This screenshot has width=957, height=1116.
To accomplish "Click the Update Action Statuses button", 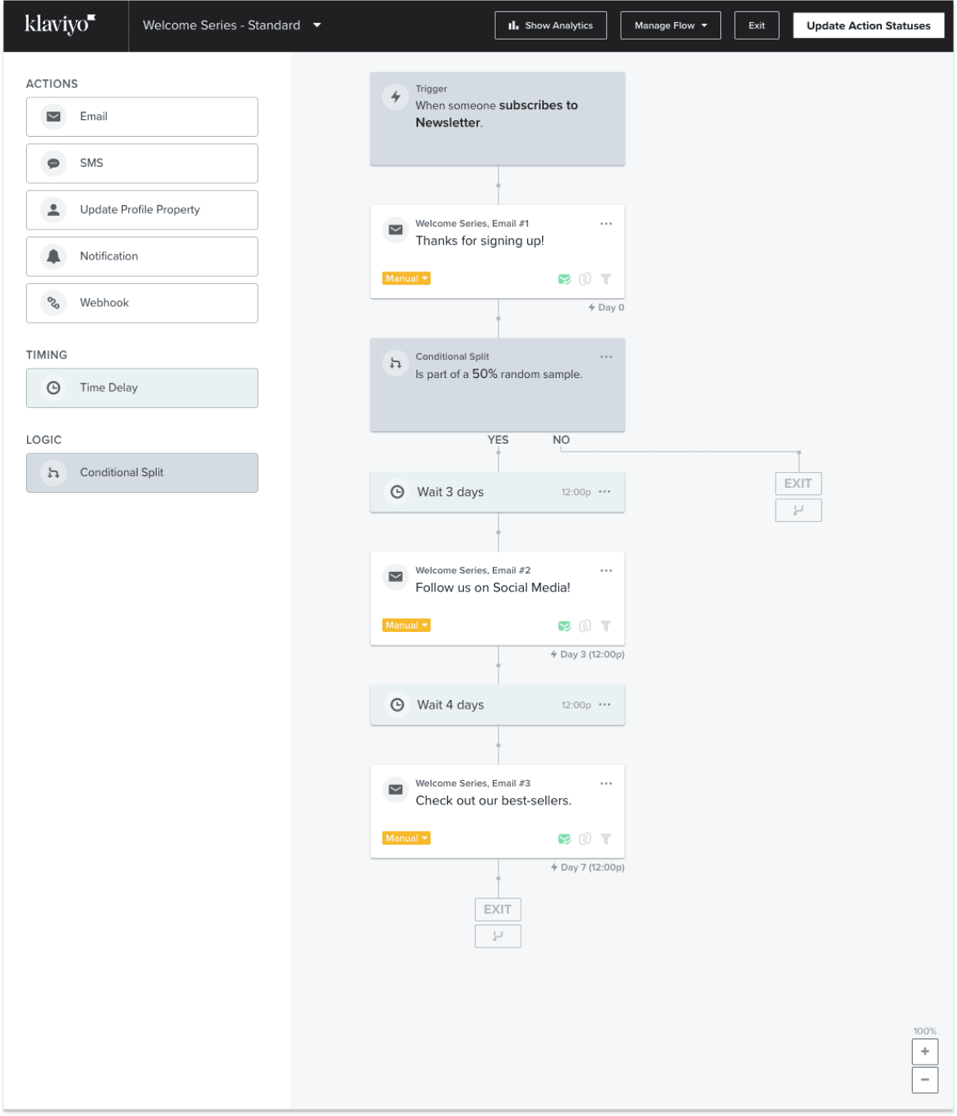I will pos(868,25).
